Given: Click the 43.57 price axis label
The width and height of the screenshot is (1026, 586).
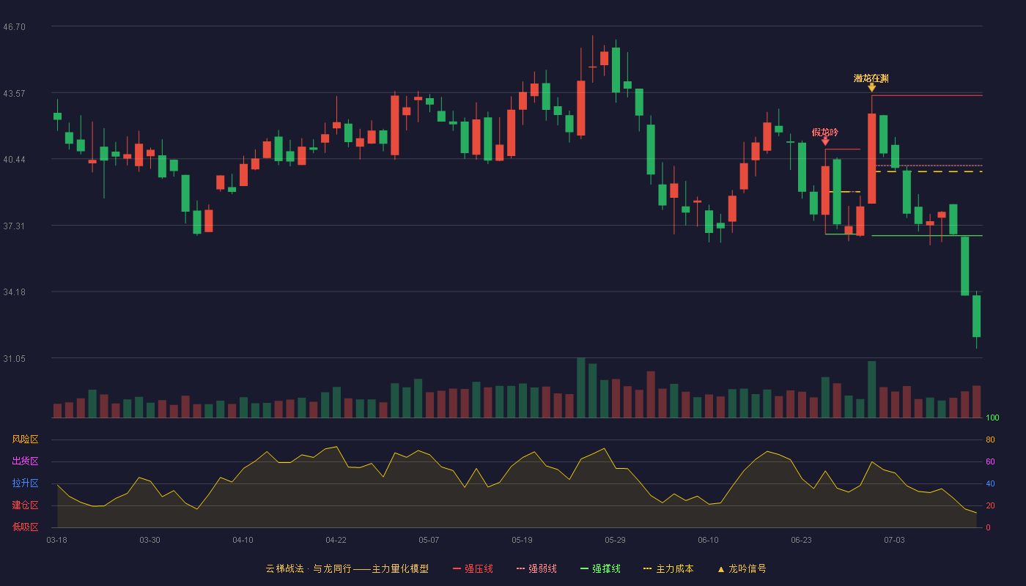Looking at the screenshot, I should click(x=15, y=94).
